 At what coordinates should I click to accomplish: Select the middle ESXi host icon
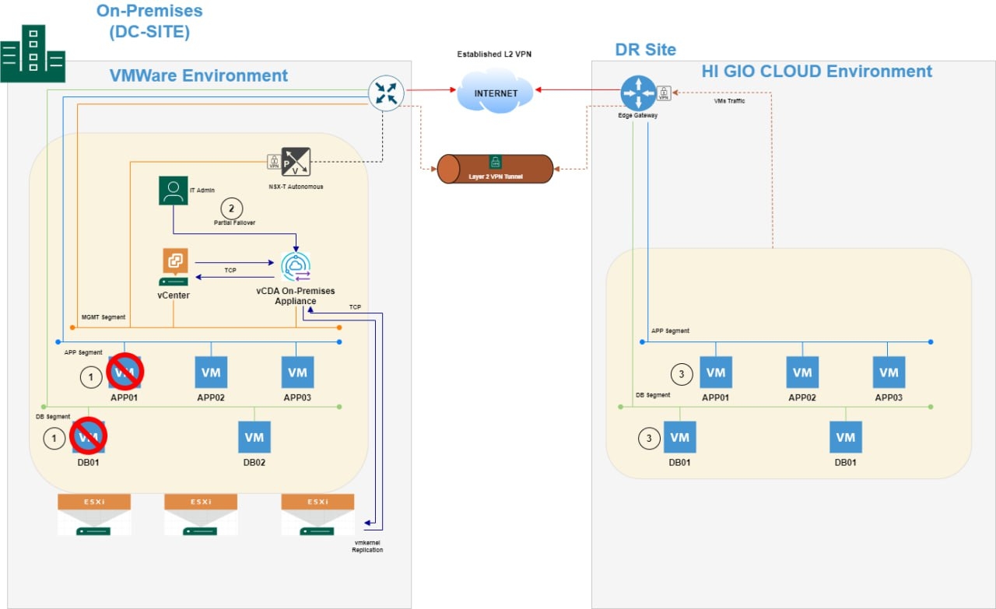(x=201, y=514)
